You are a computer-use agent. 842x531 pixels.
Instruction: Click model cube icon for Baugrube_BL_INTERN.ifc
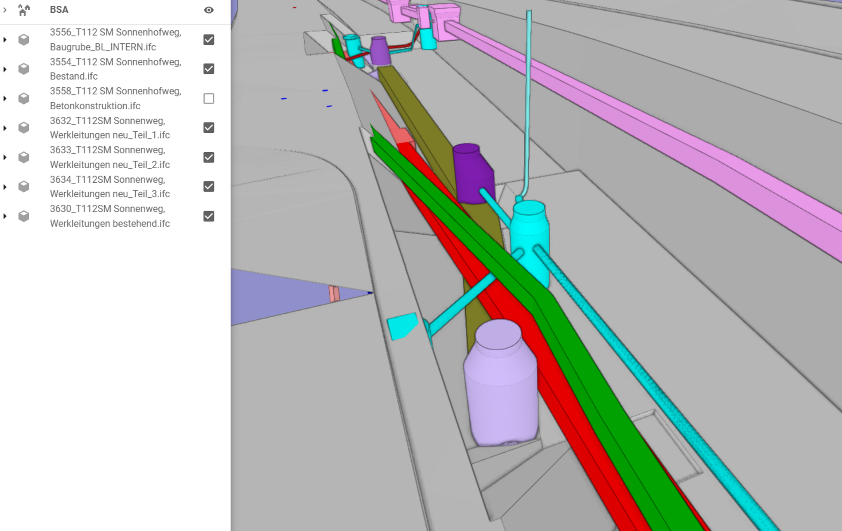tap(24, 40)
